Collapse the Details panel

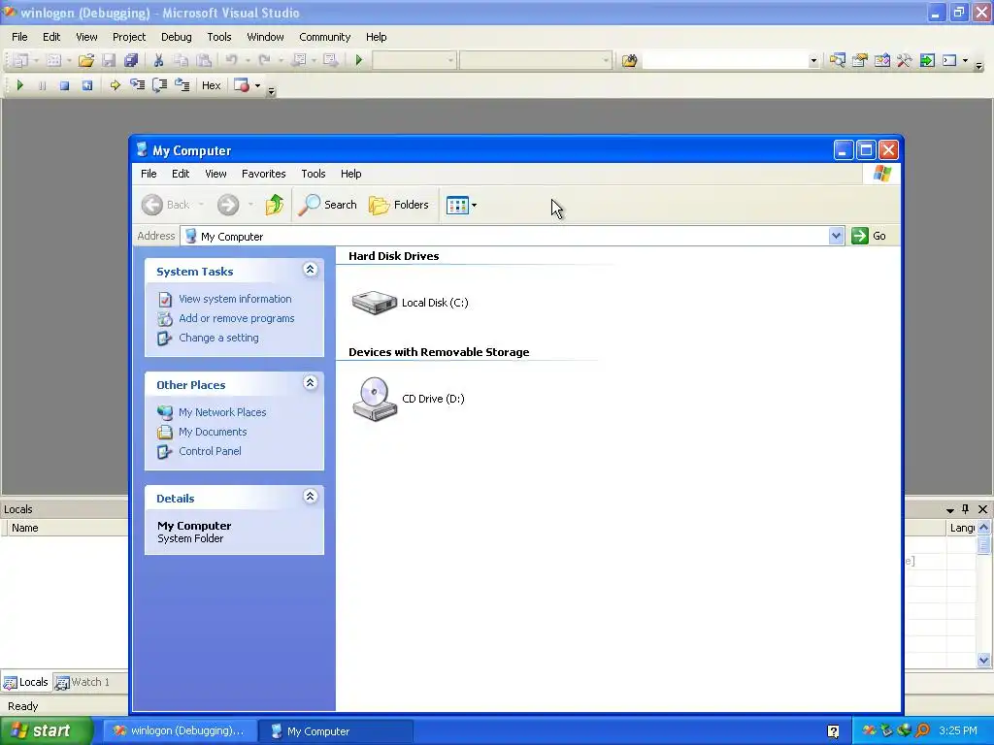[x=310, y=496]
